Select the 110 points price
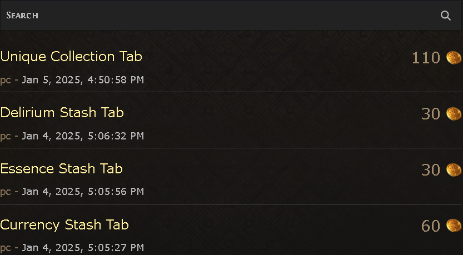The width and height of the screenshot is (463, 255). (426, 58)
